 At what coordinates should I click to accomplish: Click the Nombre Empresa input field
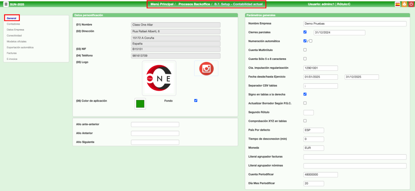pos(355,23)
